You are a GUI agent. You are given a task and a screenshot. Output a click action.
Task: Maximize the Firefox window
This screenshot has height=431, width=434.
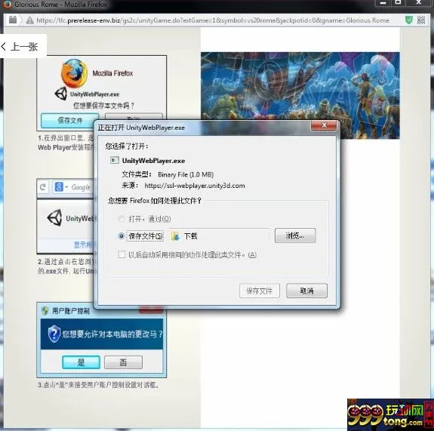click(x=398, y=3)
